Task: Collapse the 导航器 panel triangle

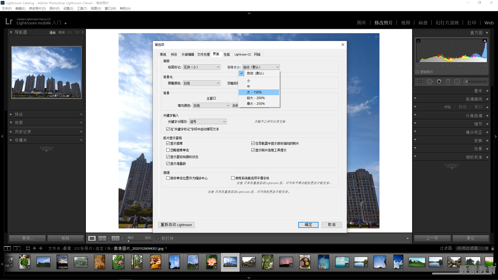Action: (11, 32)
